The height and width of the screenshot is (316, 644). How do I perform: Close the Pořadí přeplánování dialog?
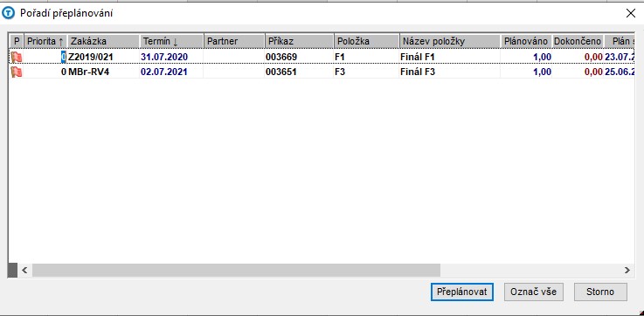click(630, 13)
